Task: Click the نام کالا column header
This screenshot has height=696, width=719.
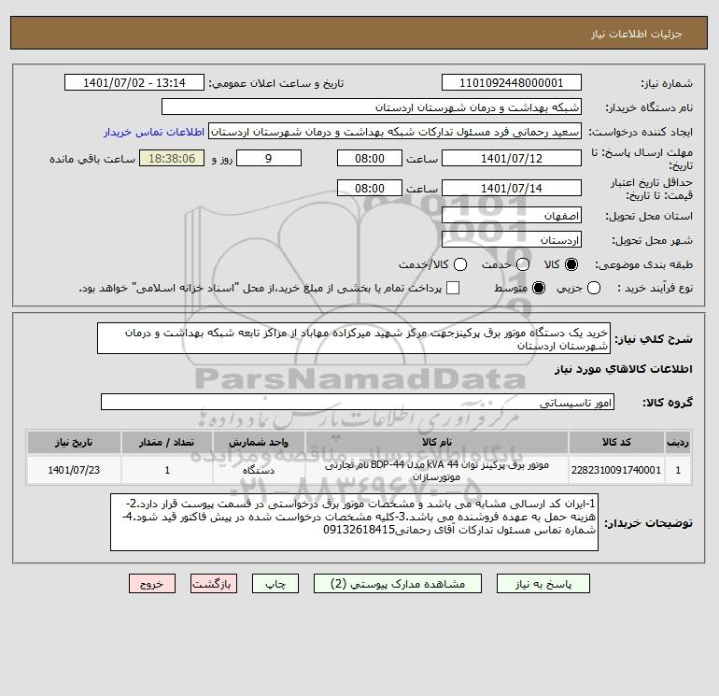Action: coord(437,442)
